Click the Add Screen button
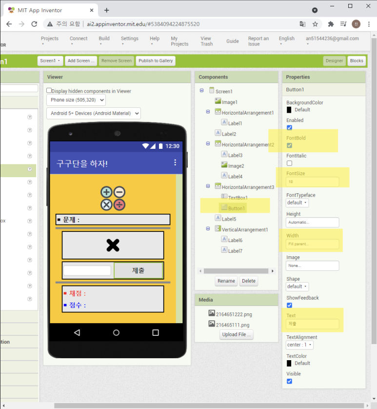The image size is (377, 409). [81, 61]
